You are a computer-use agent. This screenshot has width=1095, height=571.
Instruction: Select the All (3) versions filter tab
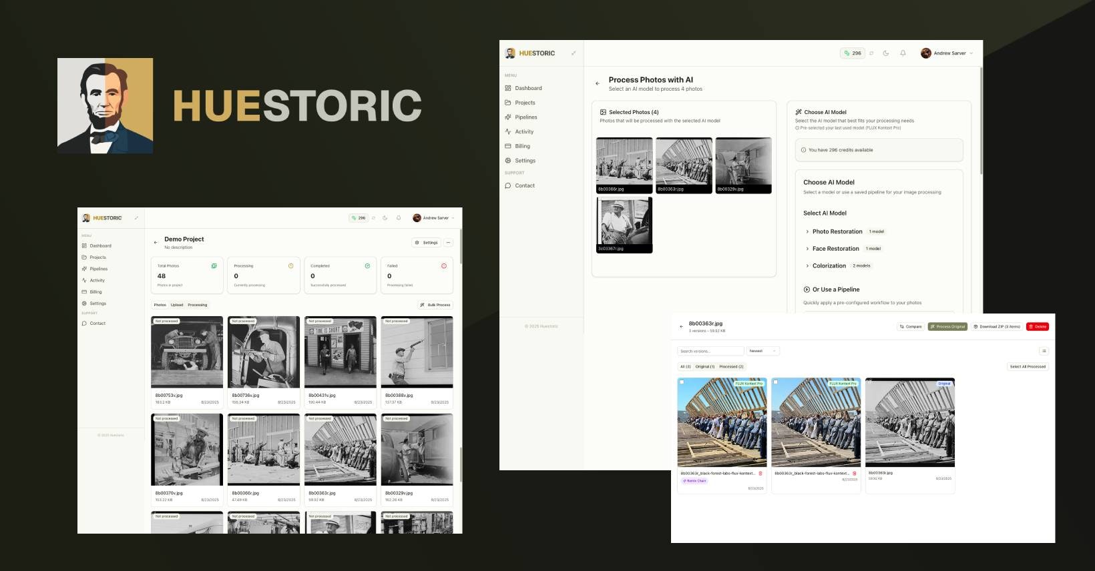[686, 367]
